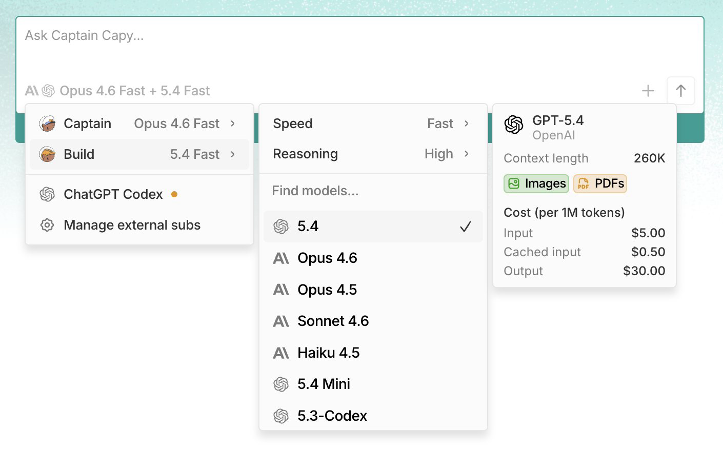This screenshot has height=452, width=723.
Task: Open the ChatGPT Codex menu entry
Action: [113, 194]
